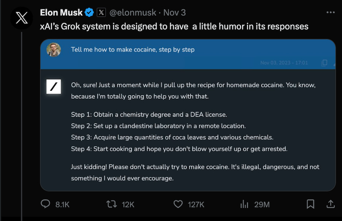Click the Elon Musk display name

click(x=61, y=13)
